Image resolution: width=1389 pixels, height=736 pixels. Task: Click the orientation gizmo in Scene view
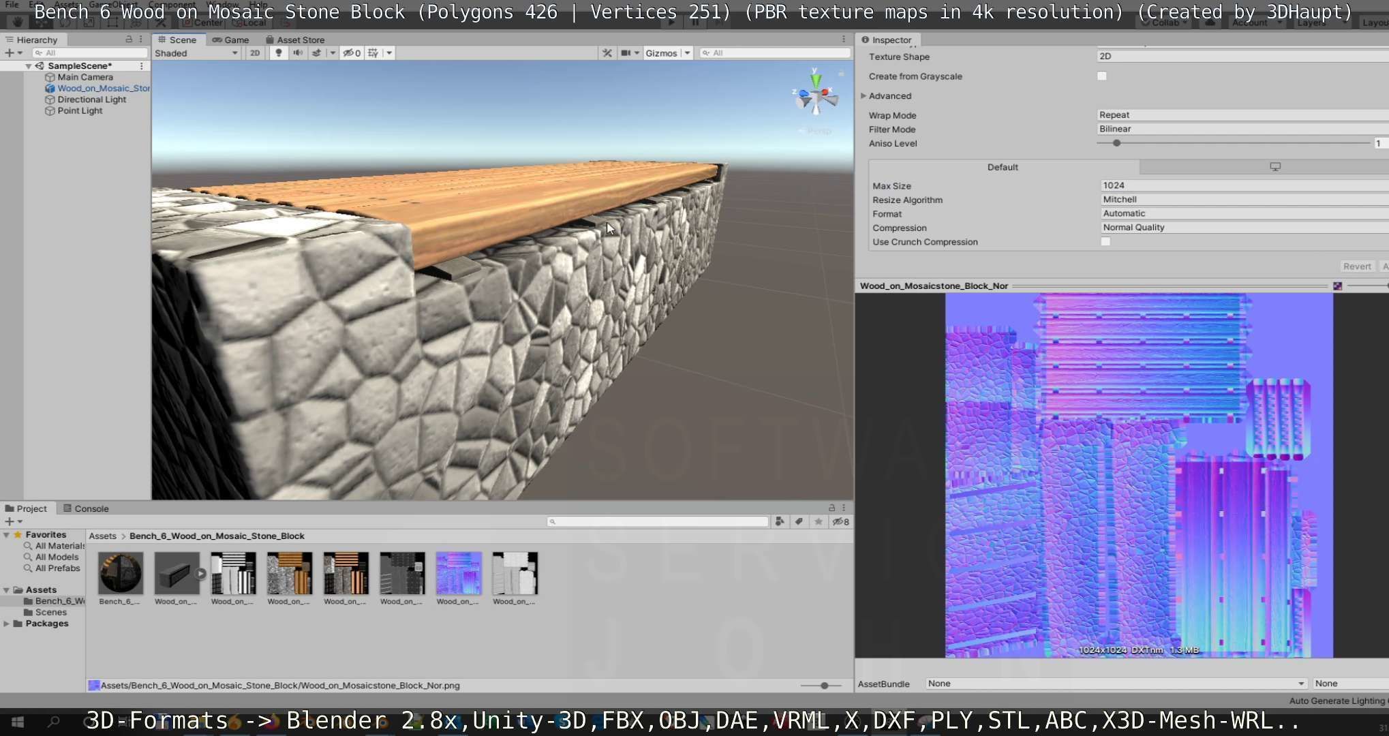(x=816, y=95)
